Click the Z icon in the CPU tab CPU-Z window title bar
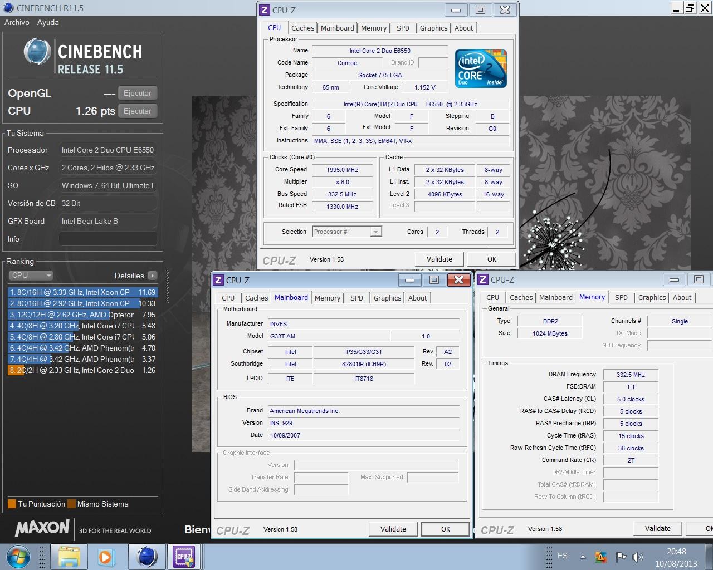Screen dimensions: 713x570 point(265,9)
